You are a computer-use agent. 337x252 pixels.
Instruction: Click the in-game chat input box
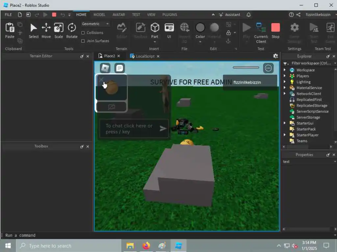coord(134,128)
